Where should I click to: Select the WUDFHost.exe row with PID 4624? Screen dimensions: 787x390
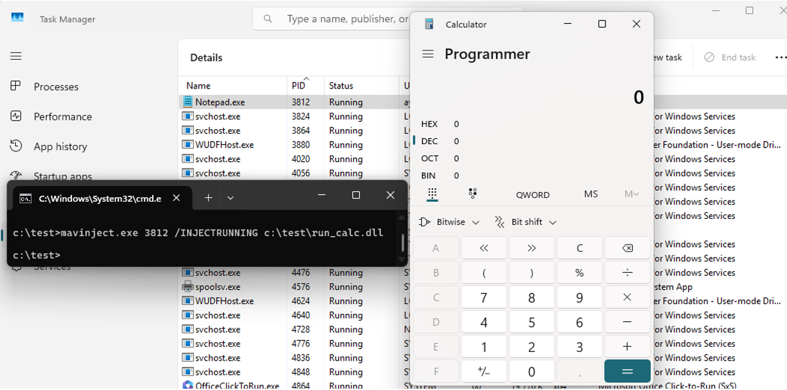pyautogui.click(x=295, y=302)
